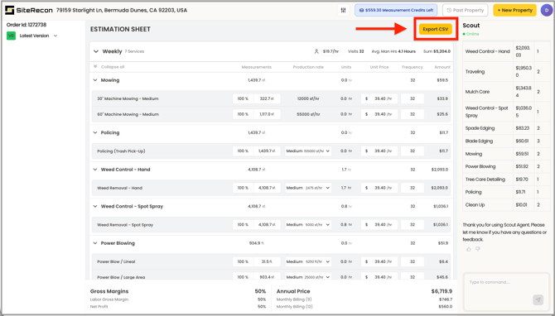Collapse the Policing group
Screen dimensions: 555x316
pos(95,132)
